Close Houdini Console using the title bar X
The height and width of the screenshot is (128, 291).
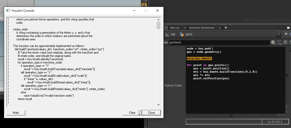[158, 10]
